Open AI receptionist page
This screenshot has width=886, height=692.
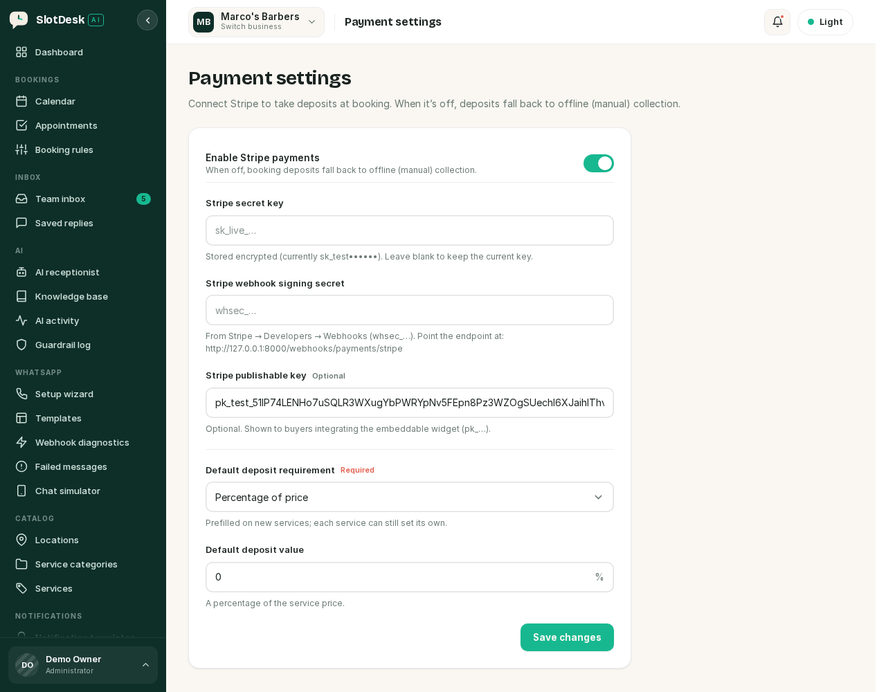click(x=83, y=272)
